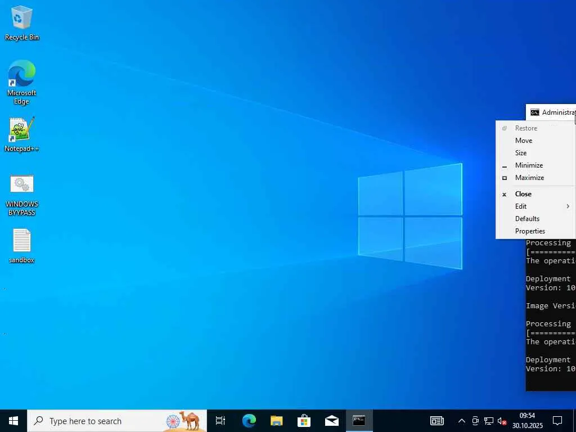Image resolution: width=576 pixels, height=432 pixels.
Task: Click the muted volume tray icon
Action: tap(502, 421)
